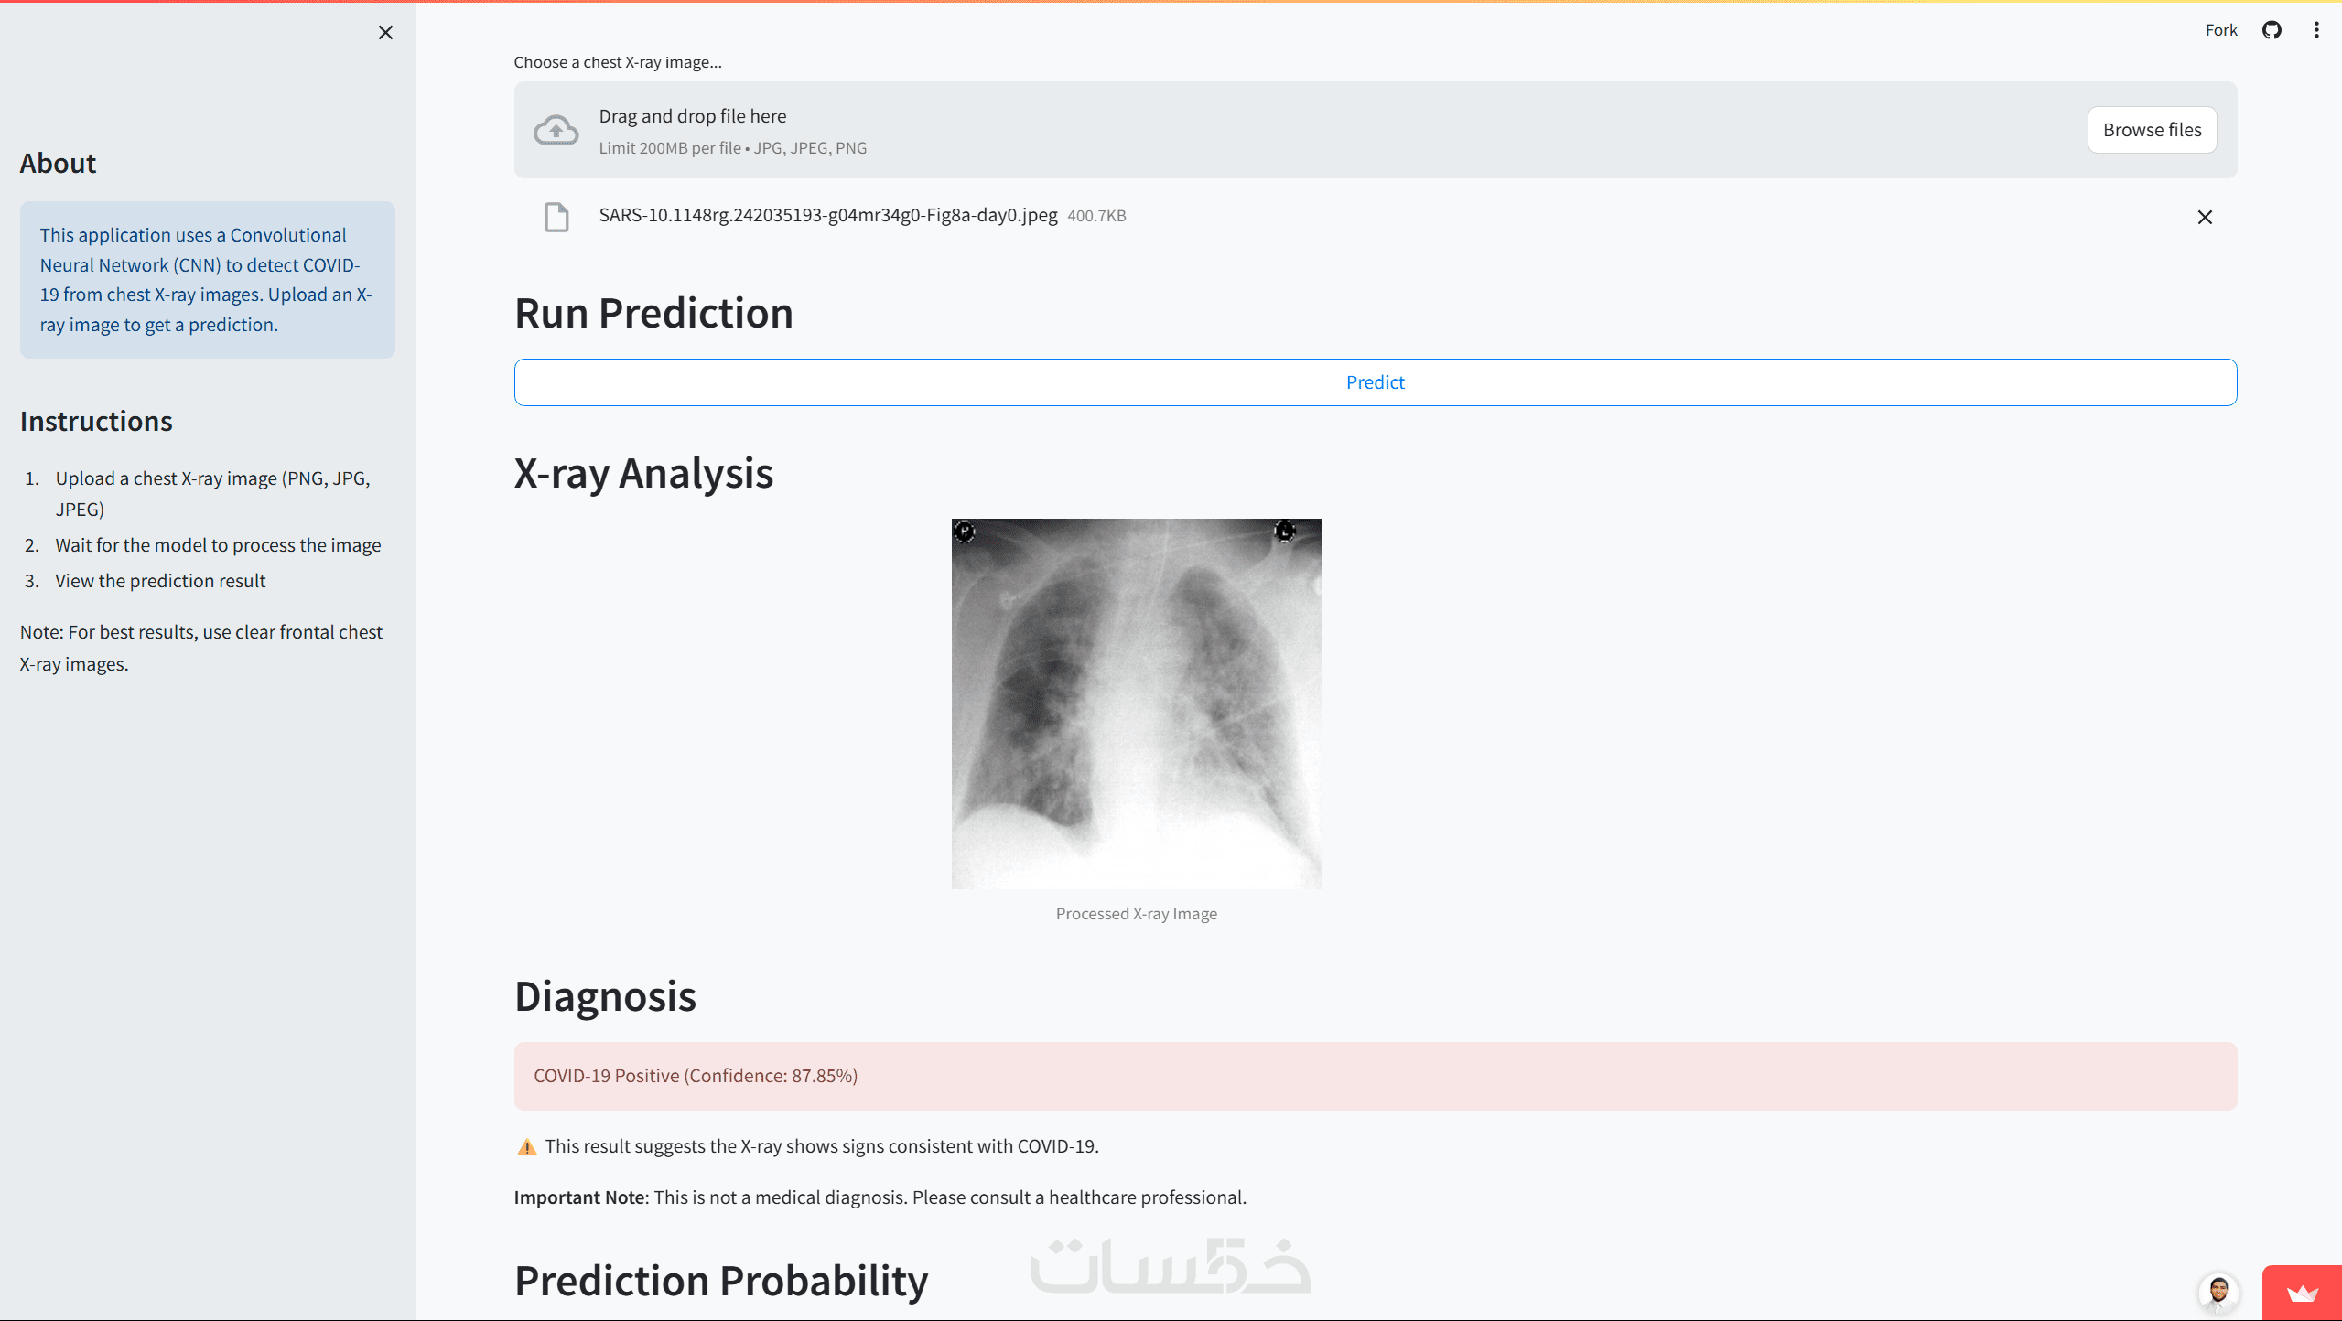Run the model with the Predict button
The image size is (2342, 1321).
(x=1375, y=382)
